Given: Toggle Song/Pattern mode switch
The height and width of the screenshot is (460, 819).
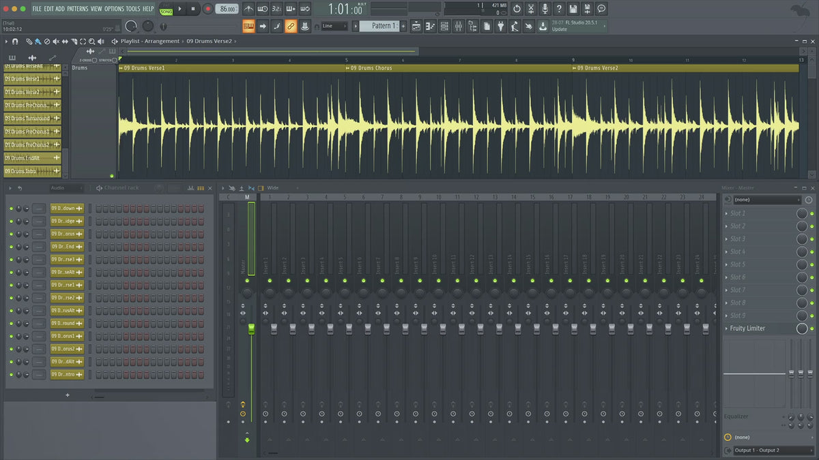Looking at the screenshot, I should click(x=166, y=9).
